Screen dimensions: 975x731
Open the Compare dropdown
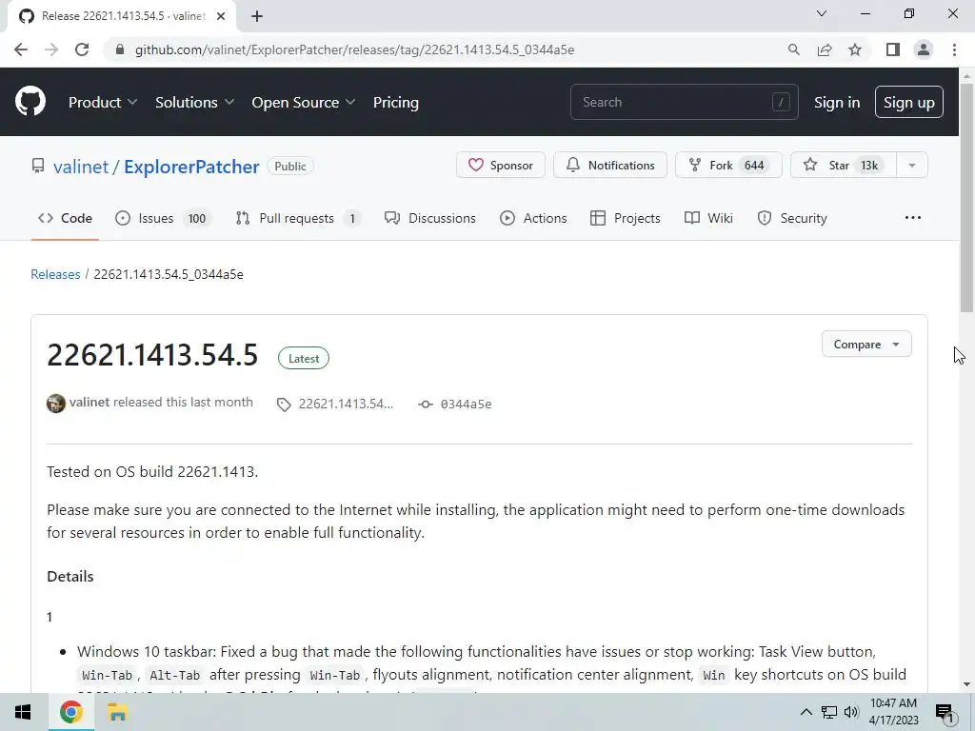tap(866, 345)
